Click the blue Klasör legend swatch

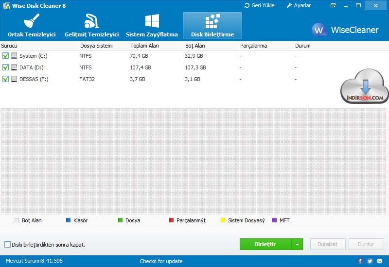68,220
